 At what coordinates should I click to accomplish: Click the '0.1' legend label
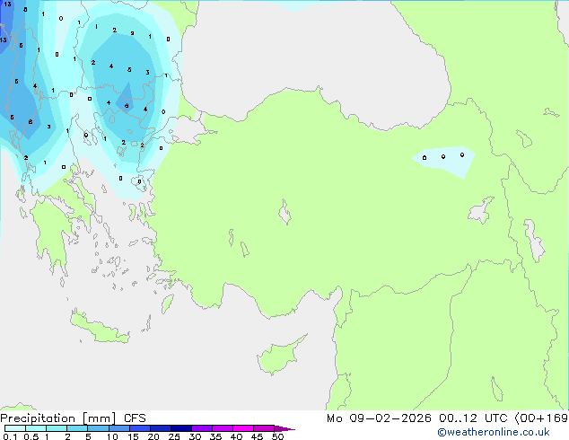pyautogui.click(x=10, y=436)
